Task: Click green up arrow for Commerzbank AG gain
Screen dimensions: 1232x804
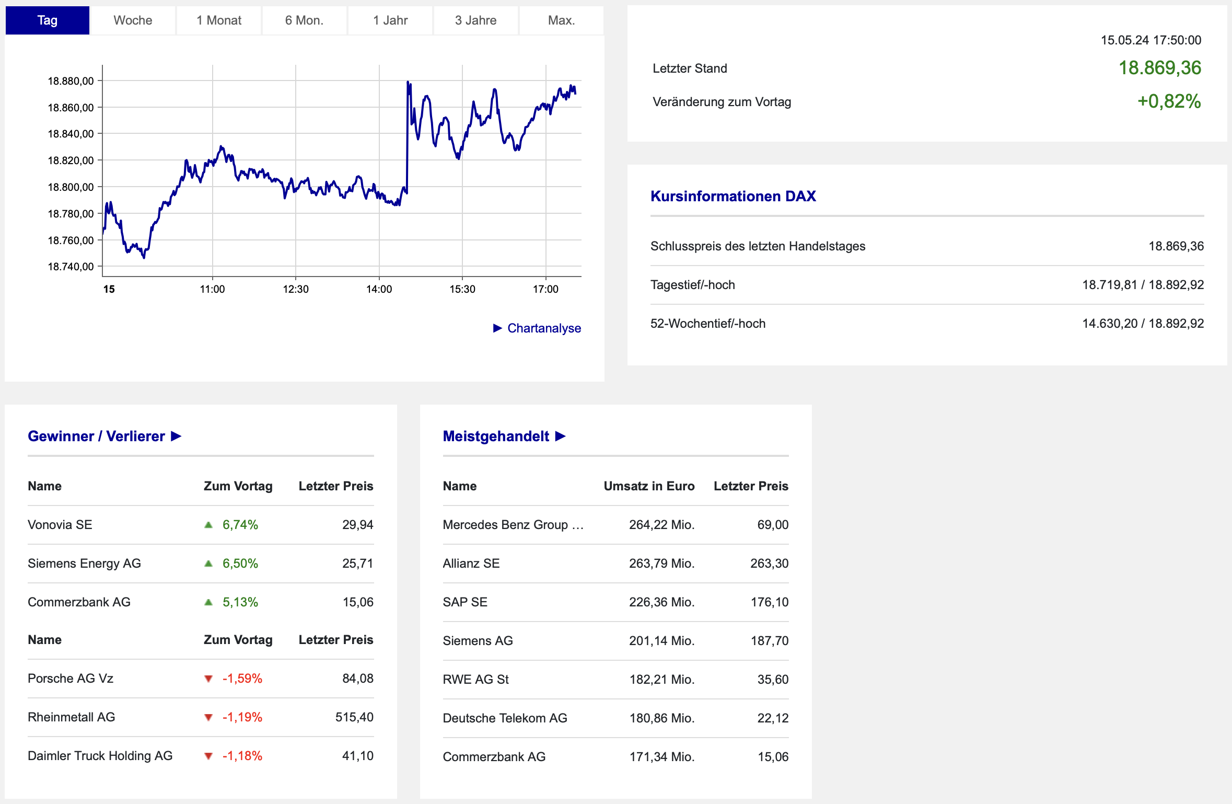Action: click(x=208, y=602)
